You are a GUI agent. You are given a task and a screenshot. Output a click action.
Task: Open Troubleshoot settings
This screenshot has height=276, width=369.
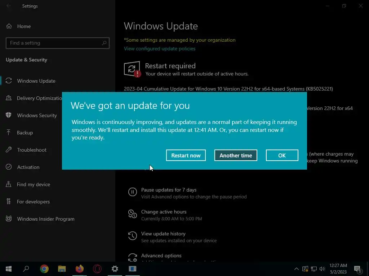[32, 150]
